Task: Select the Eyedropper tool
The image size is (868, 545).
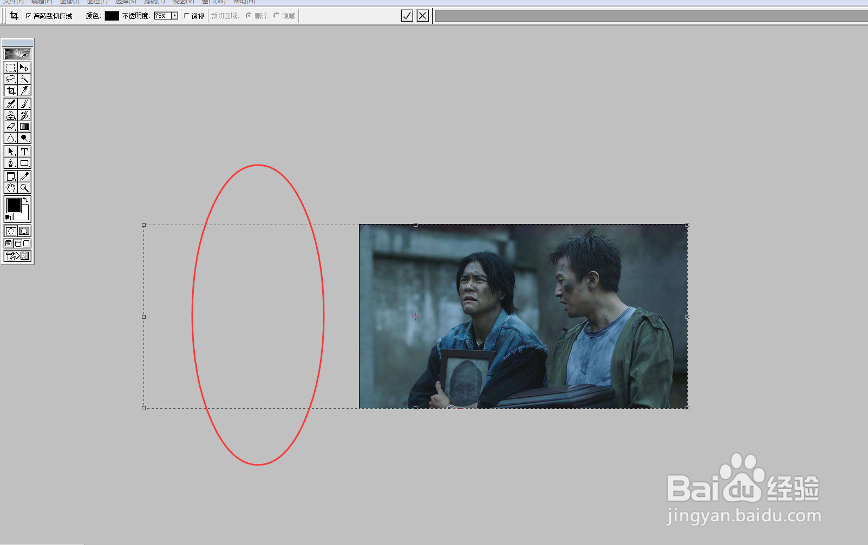Action: [x=24, y=176]
